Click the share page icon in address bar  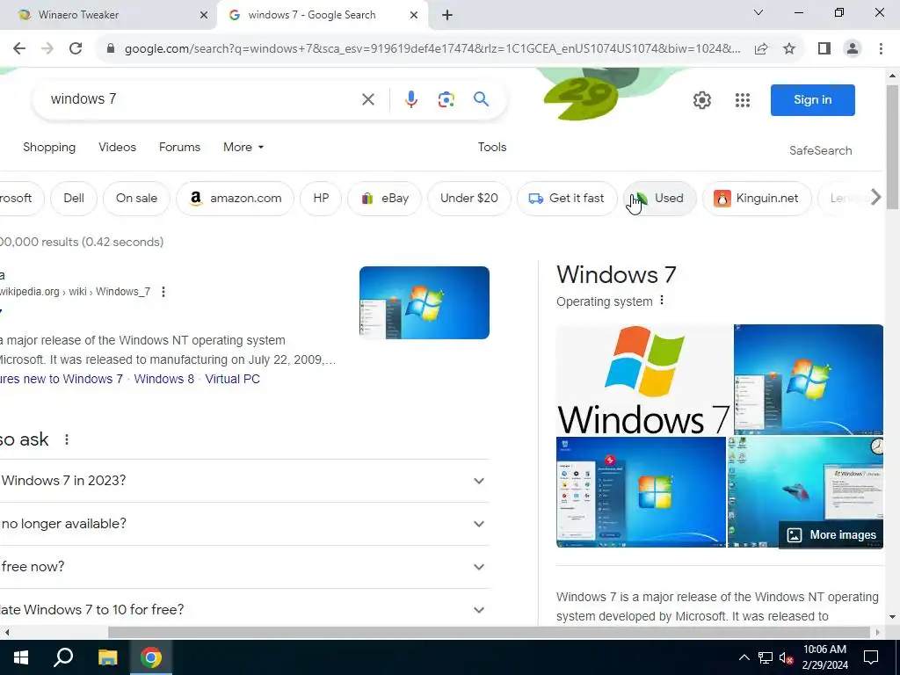tap(761, 49)
